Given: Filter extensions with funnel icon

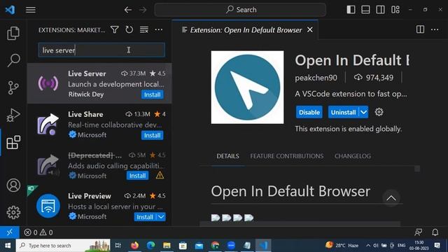Looking at the screenshot, I should pyautogui.click(x=115, y=29).
